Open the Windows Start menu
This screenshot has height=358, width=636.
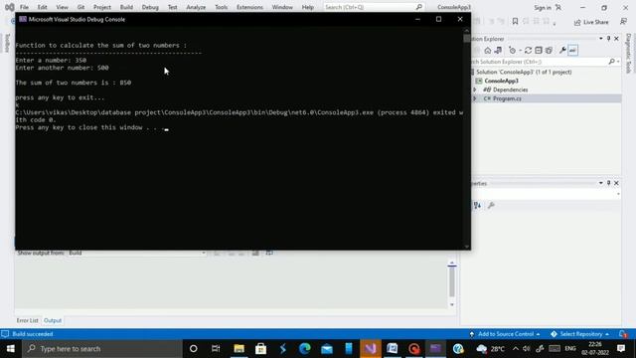coord(11,349)
